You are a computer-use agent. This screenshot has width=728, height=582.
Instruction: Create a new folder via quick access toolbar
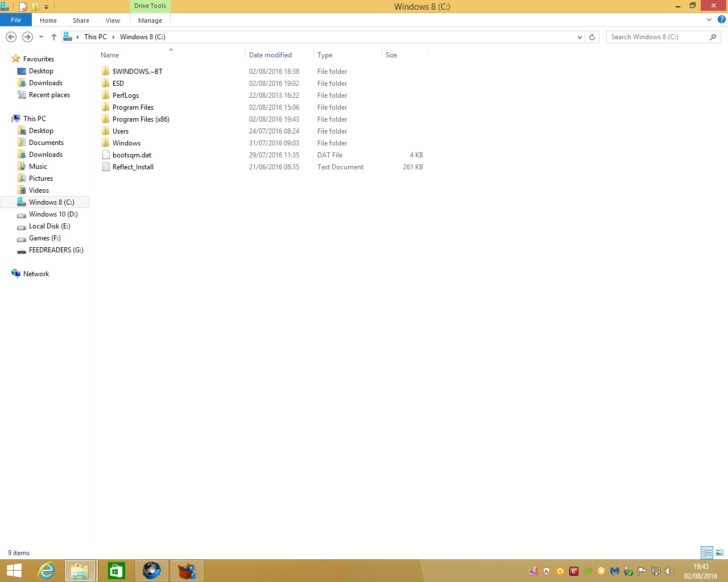click(x=36, y=7)
